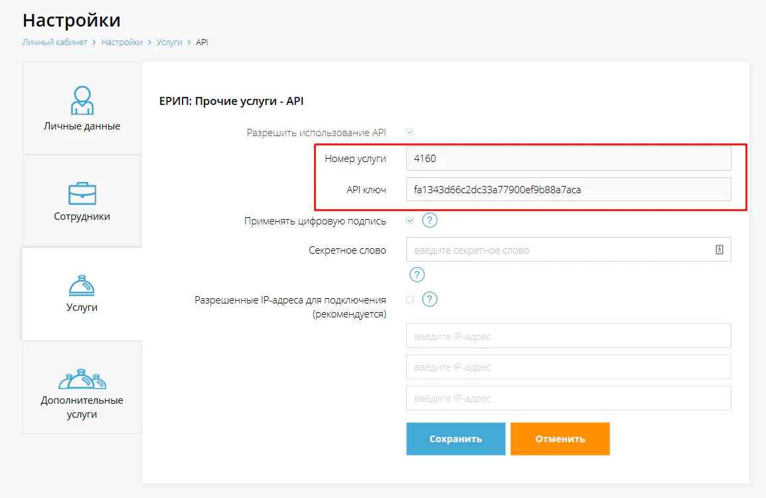Open help icon near Разрешенные IP-адреса

[429, 299]
